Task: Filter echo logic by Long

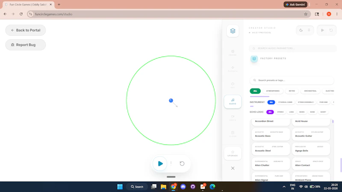Action: (292, 112)
